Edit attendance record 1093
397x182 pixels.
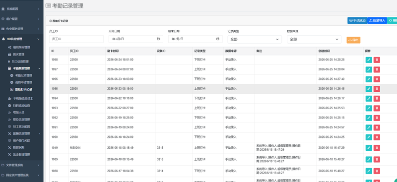369,108
